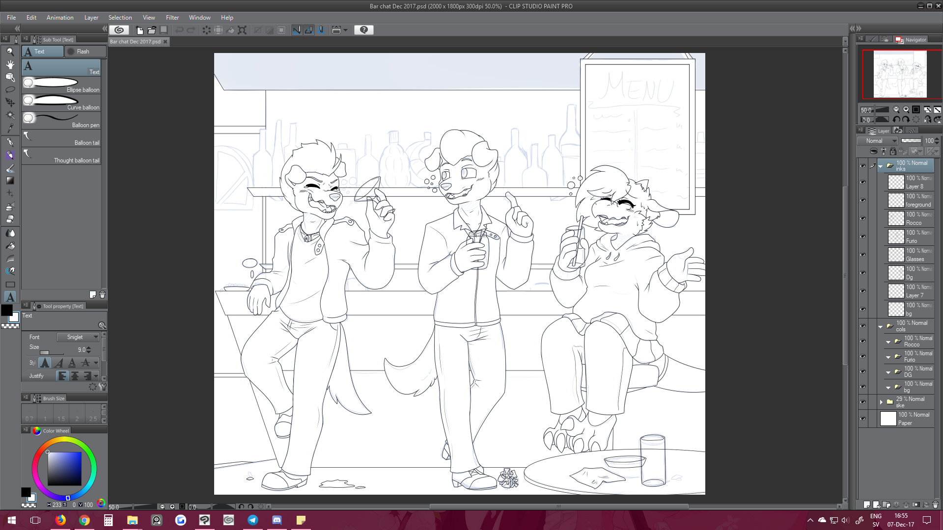The image size is (943, 530).
Task: Select the Eyedropper tool
Action: point(10,129)
